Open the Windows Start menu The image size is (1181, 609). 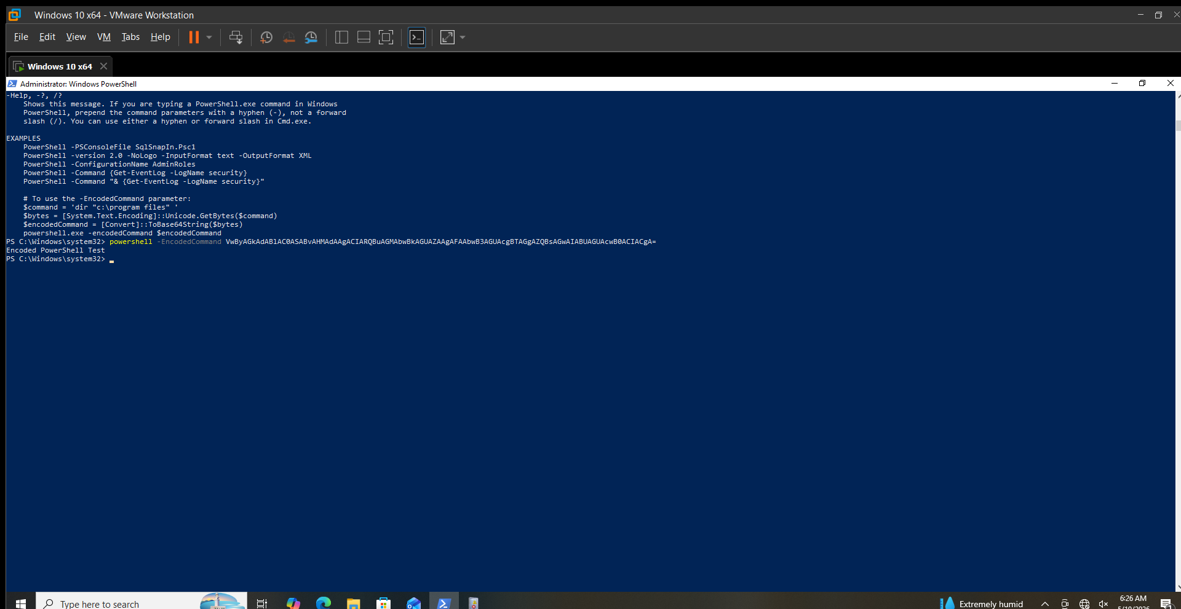coord(20,603)
